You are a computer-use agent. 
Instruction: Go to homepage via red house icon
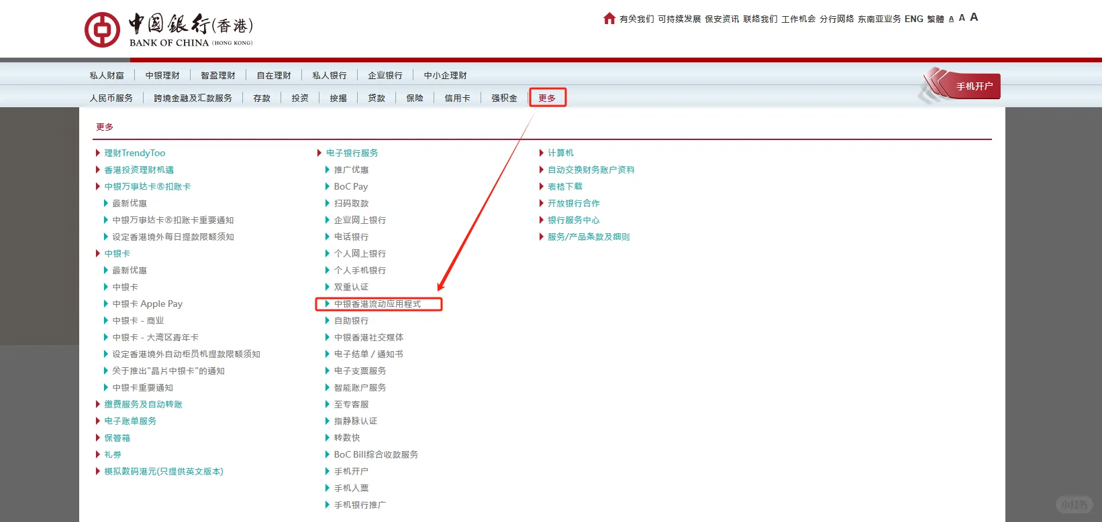(x=609, y=18)
